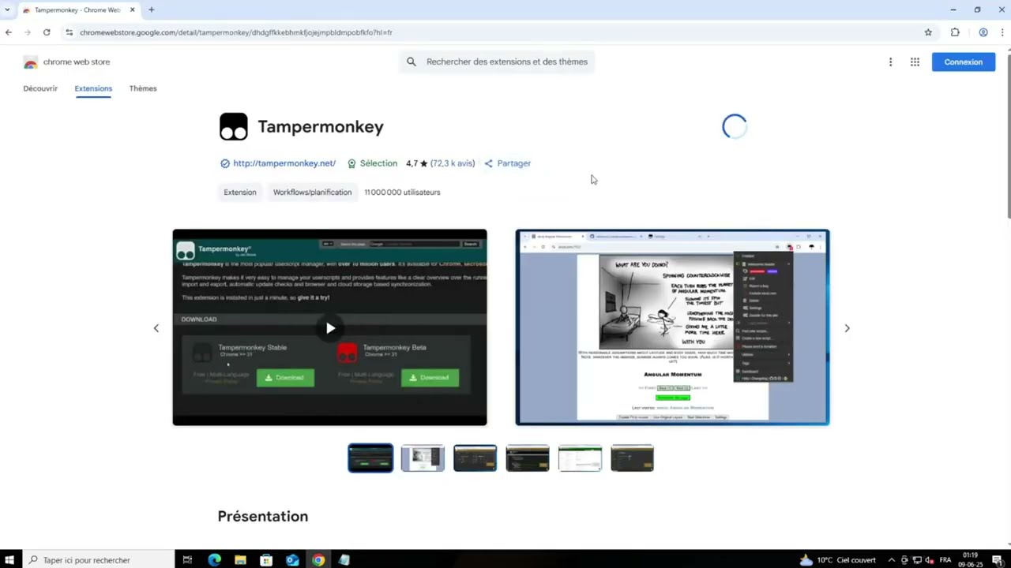The height and width of the screenshot is (568, 1011).
Task: Play the Tampermonkey preview video
Action: tap(330, 328)
